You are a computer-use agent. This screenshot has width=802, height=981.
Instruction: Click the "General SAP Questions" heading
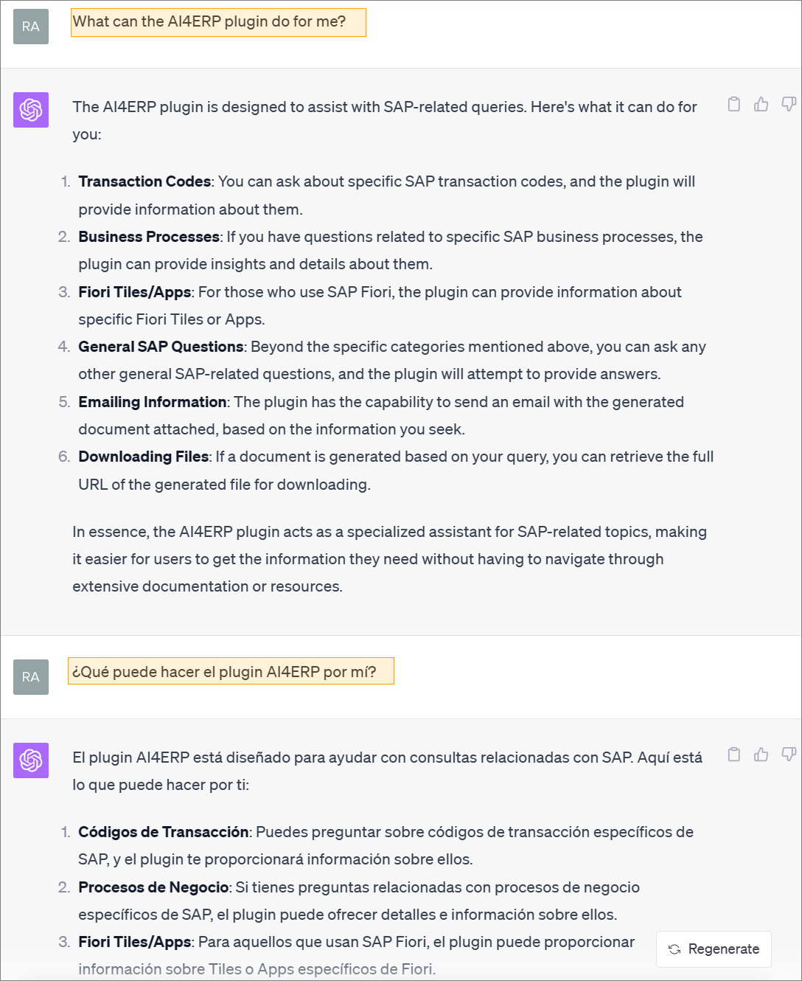[161, 347]
